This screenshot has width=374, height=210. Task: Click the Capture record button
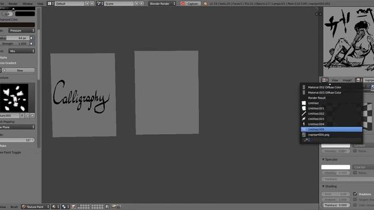point(190,3)
